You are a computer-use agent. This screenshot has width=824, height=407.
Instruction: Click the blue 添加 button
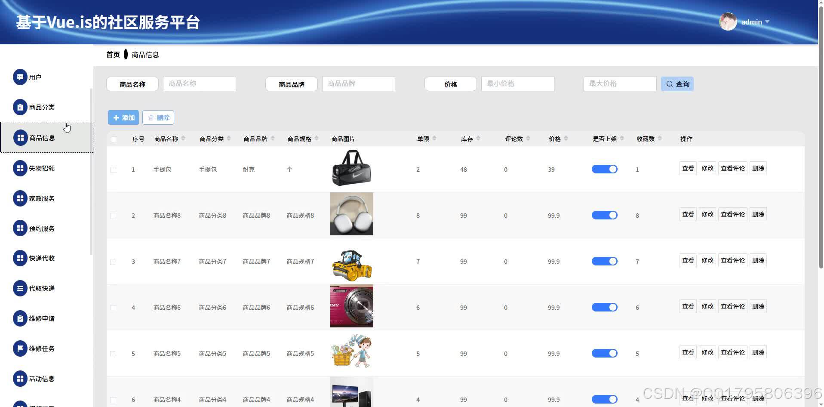click(x=123, y=117)
